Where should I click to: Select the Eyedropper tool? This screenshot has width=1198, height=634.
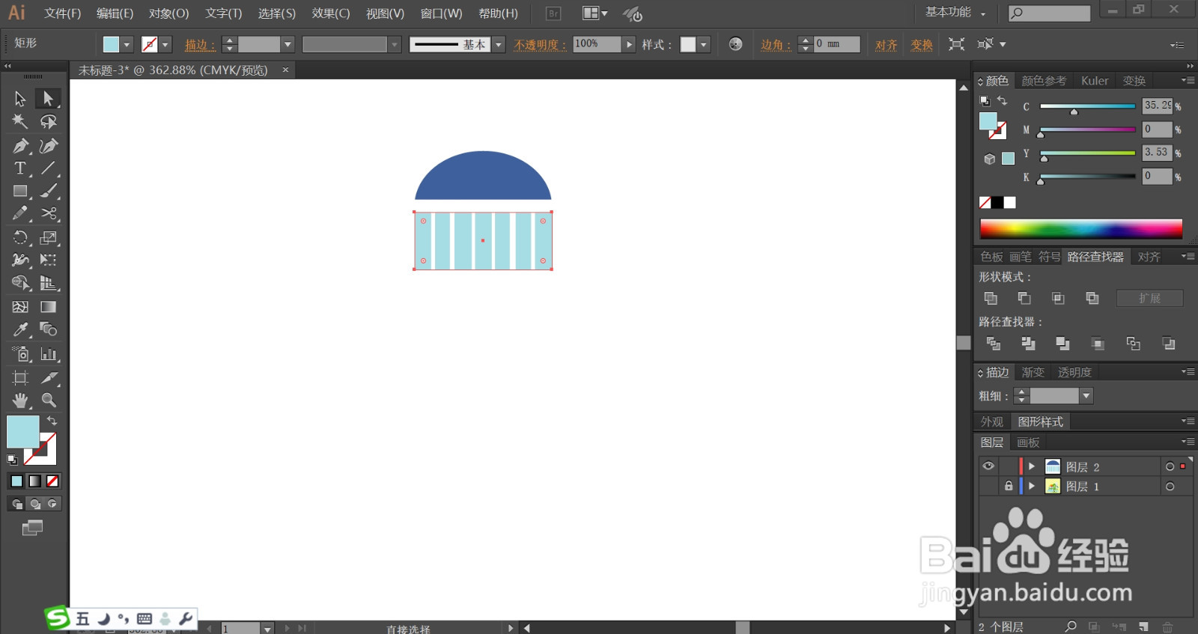tap(20, 329)
